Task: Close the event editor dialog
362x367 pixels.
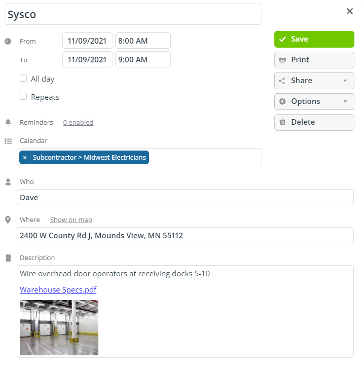Action: tap(350, 11)
